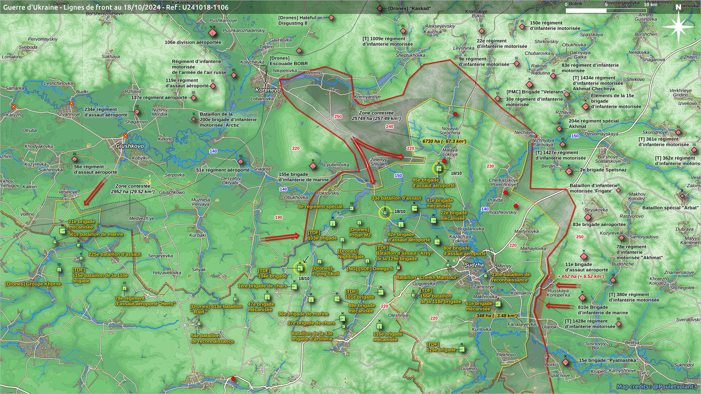Screen dimensions: 701x394
Task: Click the red dot near Novaya Sorochina
Action: [455, 115]
